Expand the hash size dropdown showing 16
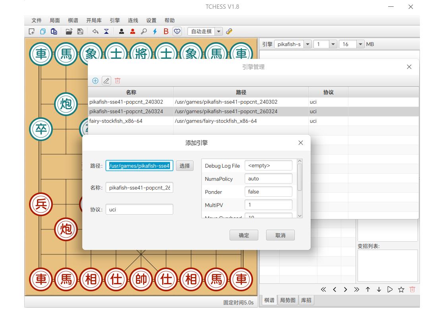This screenshot has height=312, width=435. click(360, 44)
